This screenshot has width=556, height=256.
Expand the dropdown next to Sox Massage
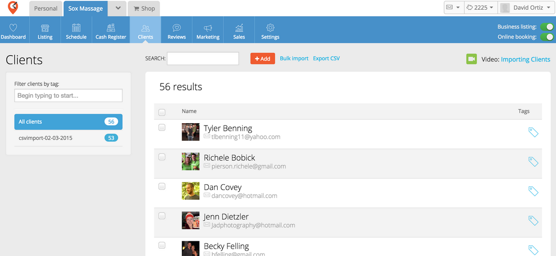pyautogui.click(x=118, y=8)
